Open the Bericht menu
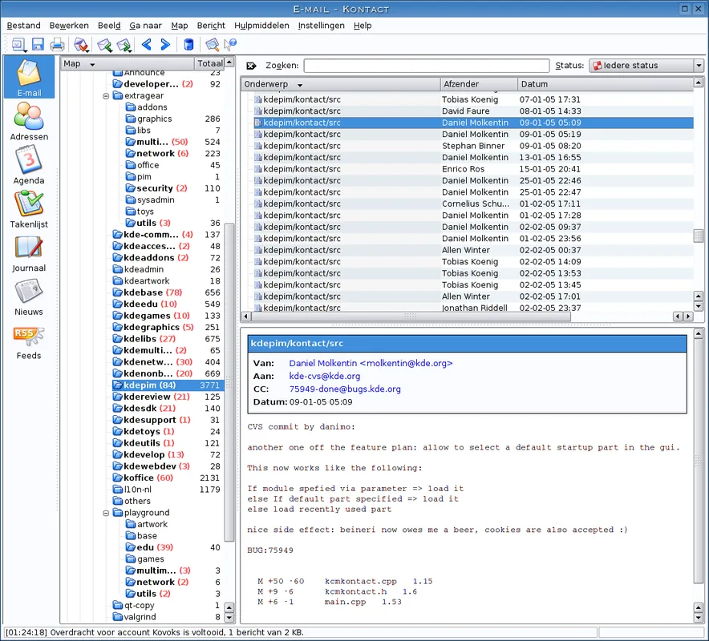This screenshot has height=641, width=709. [211, 26]
